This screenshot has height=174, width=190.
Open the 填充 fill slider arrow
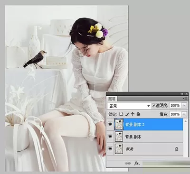point(184,114)
